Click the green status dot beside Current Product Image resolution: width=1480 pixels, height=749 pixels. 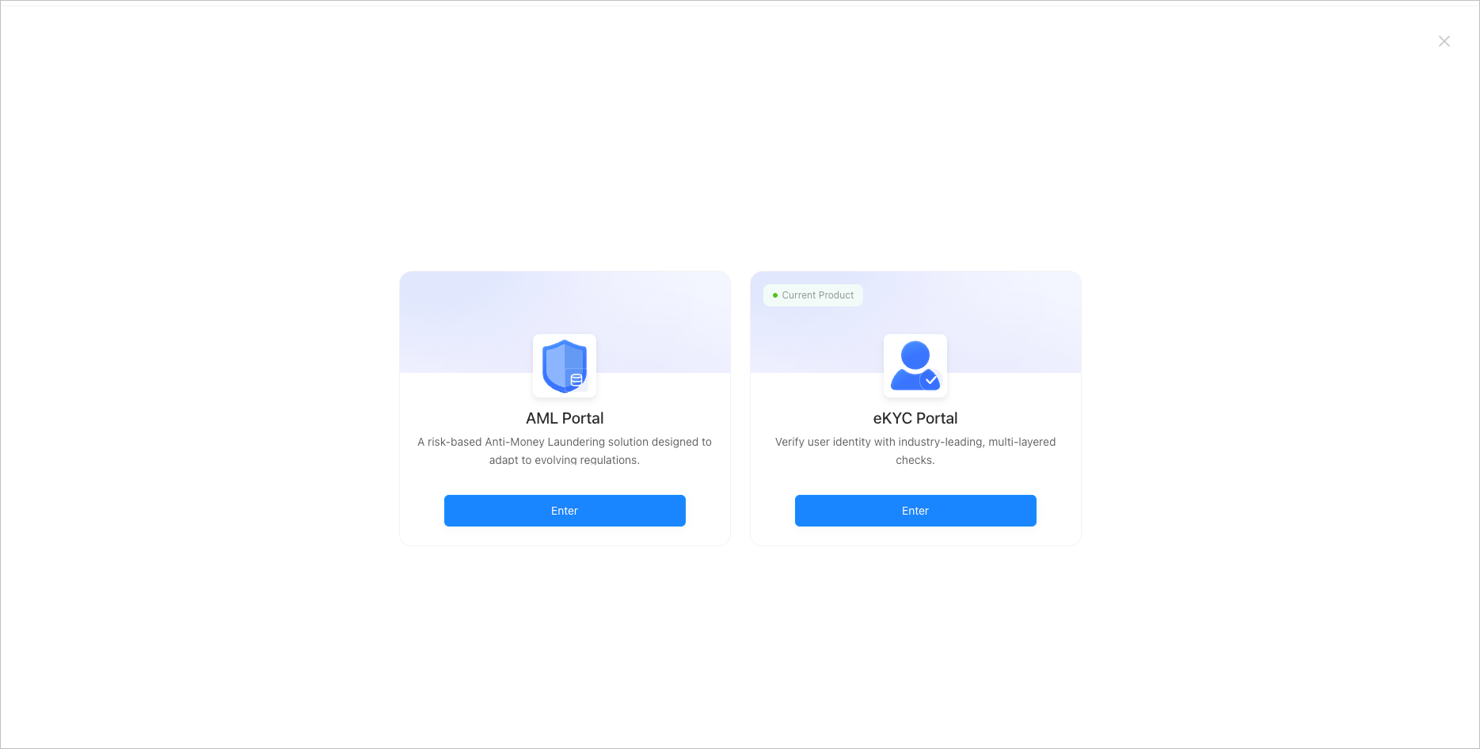[775, 295]
